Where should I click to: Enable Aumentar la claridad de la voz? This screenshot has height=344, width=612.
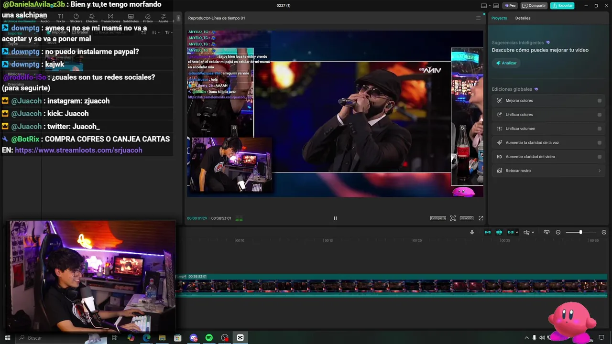(600, 142)
